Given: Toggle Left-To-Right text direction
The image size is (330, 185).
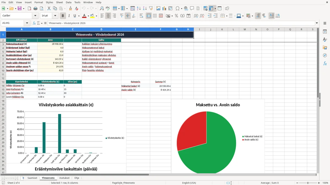Looking at the screenshot, I should 258,16.
